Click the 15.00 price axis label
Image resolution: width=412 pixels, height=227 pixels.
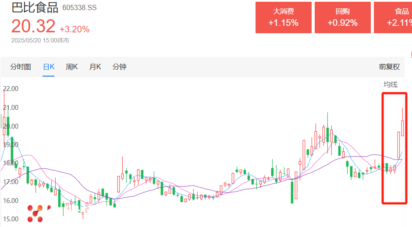(x=11, y=219)
